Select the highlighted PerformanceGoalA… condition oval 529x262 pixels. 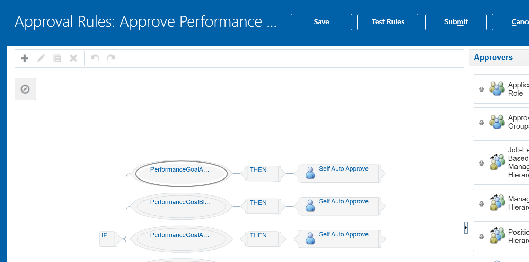pos(181,174)
